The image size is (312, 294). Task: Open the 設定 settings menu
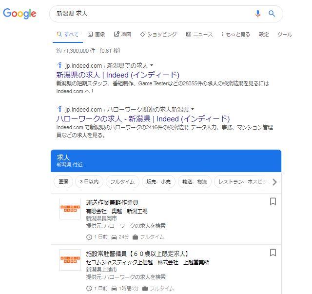(x=264, y=35)
